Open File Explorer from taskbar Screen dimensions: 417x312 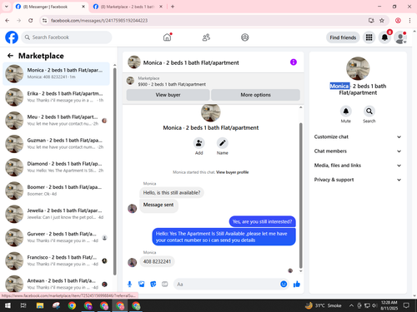point(40,305)
